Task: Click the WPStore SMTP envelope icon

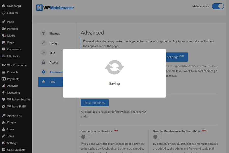Action: point(4,106)
